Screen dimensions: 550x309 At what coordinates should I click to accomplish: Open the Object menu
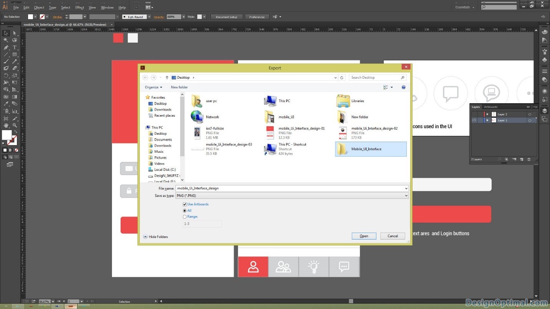[39, 7]
